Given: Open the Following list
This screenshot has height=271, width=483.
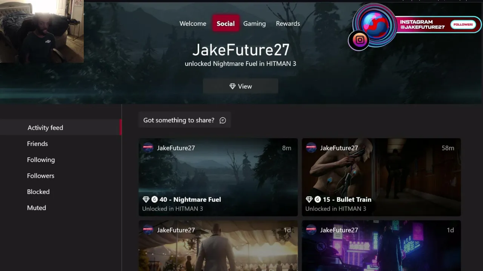Looking at the screenshot, I should (41, 160).
